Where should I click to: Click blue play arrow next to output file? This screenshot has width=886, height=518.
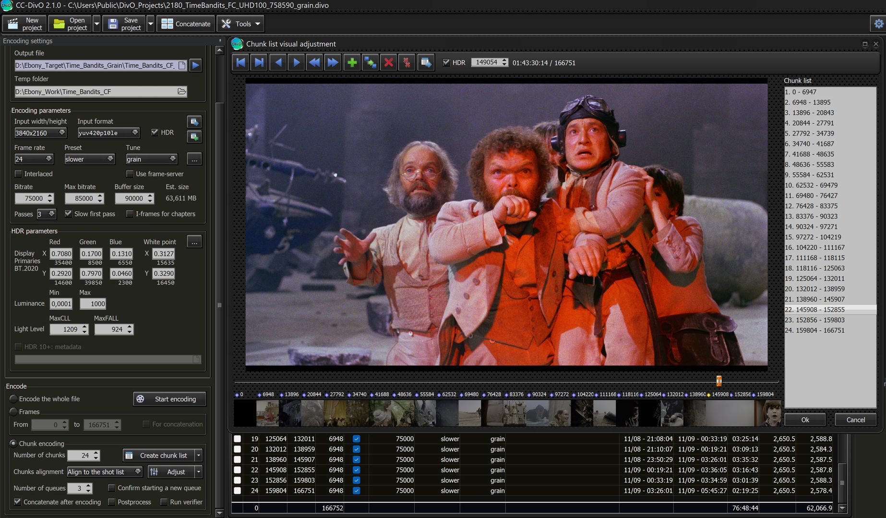[195, 65]
